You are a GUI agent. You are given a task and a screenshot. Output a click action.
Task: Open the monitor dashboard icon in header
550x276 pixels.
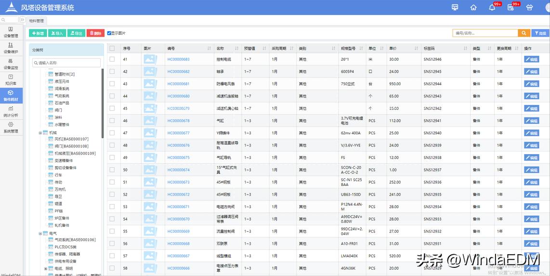coord(455,7)
